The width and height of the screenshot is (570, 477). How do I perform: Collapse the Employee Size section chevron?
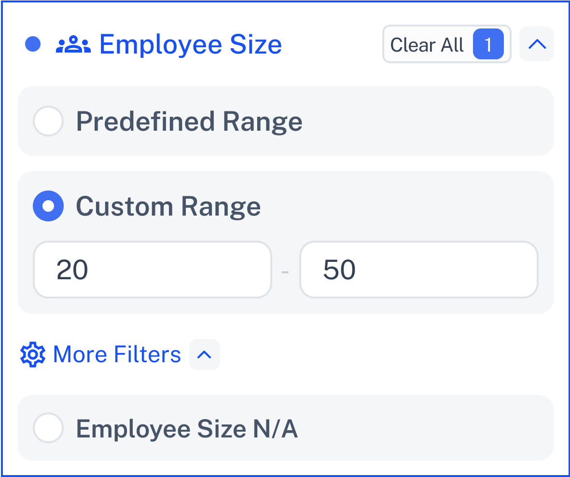coord(537,44)
